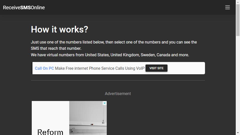
Task: Click the VISIT SITE button
Action: pos(156,68)
